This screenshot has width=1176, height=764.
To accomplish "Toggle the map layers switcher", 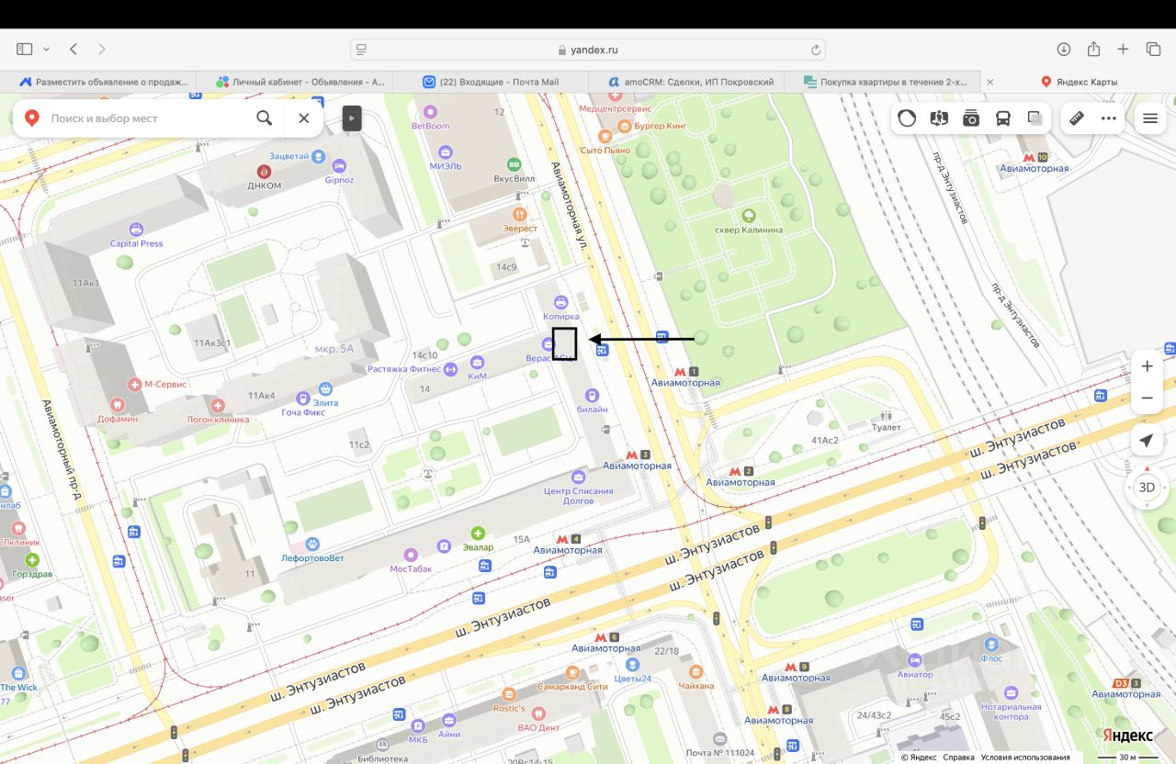I will [x=1035, y=118].
